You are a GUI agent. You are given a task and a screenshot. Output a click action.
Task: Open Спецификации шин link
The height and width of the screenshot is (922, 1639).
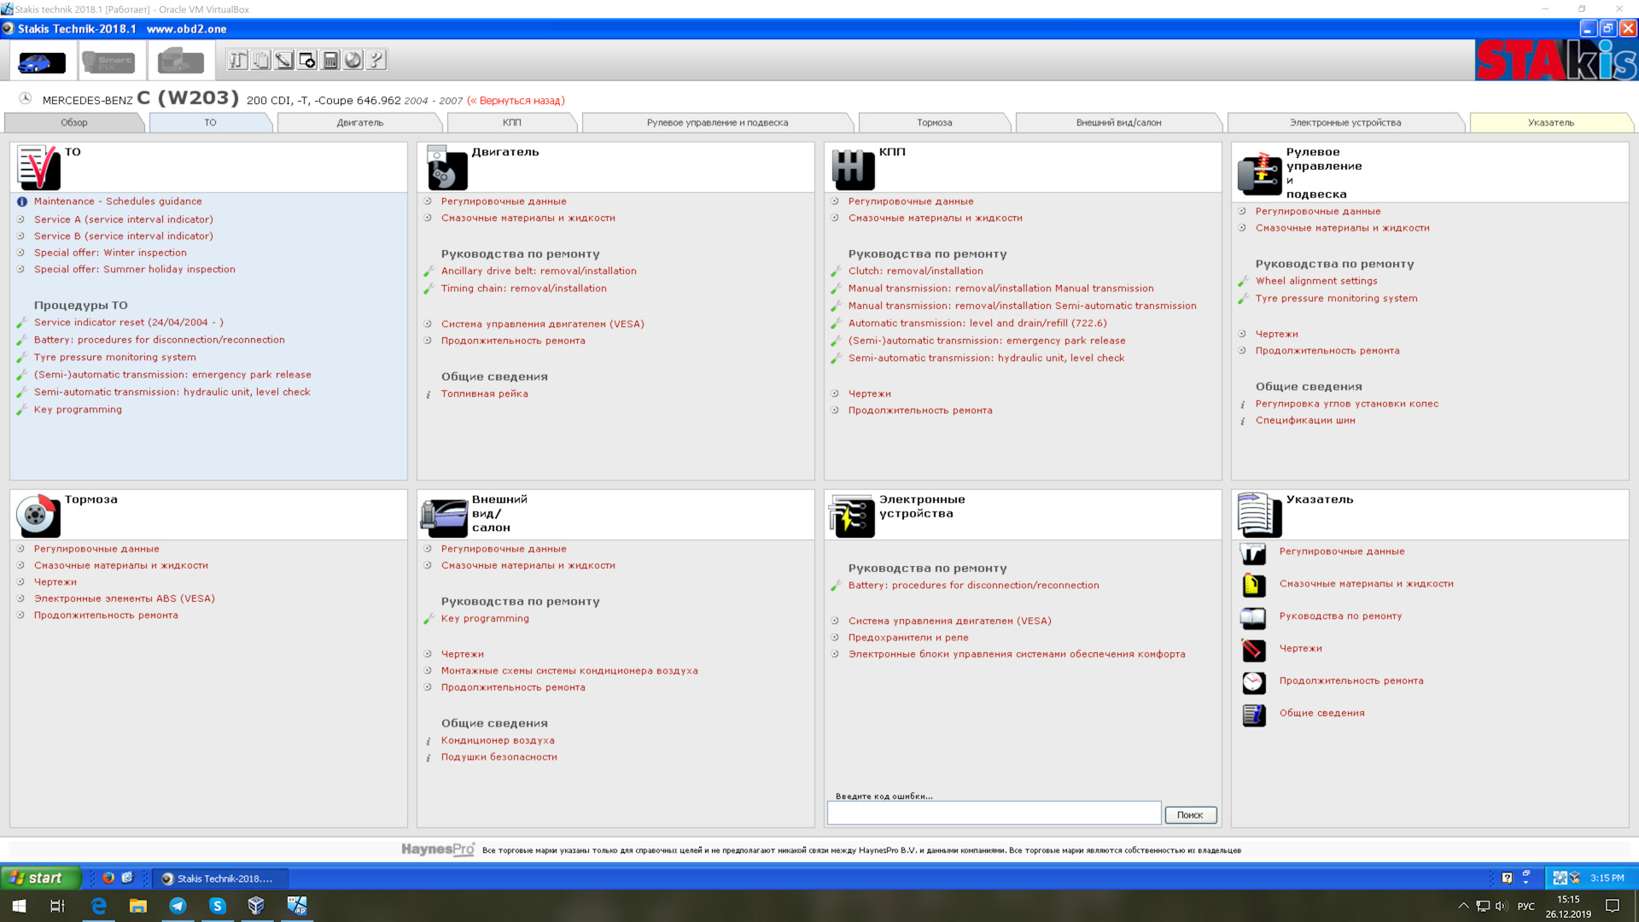pos(1305,421)
